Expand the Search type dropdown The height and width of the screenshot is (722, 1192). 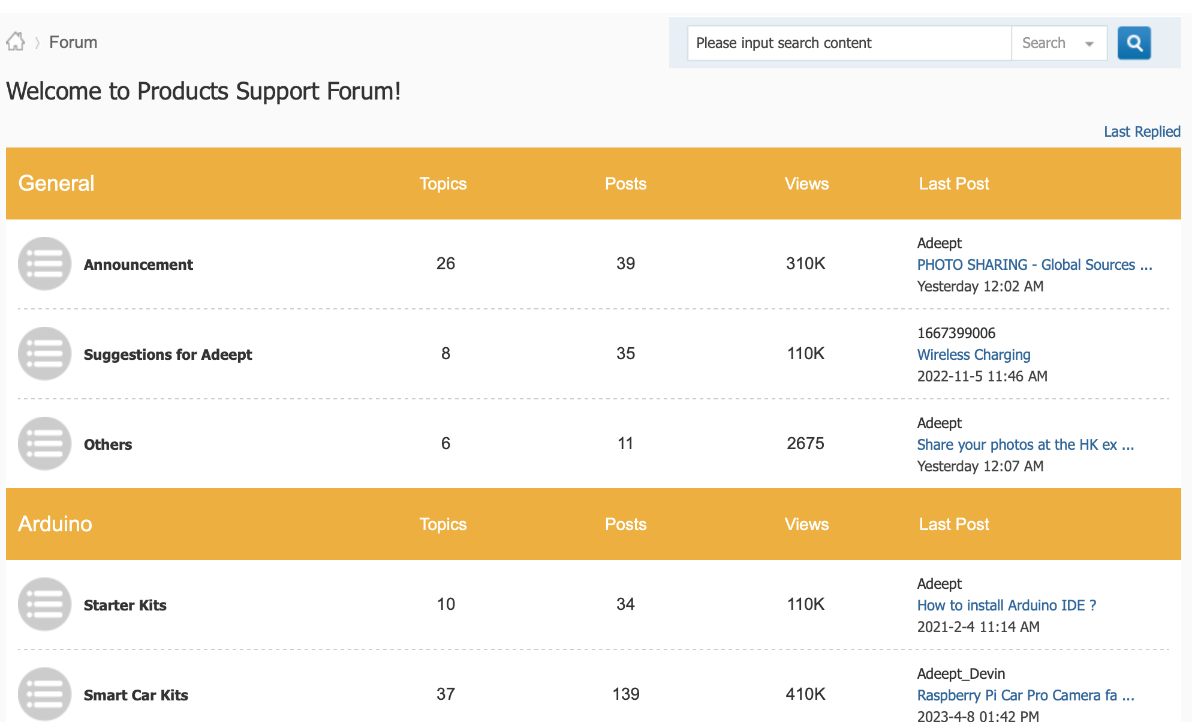pos(1059,43)
